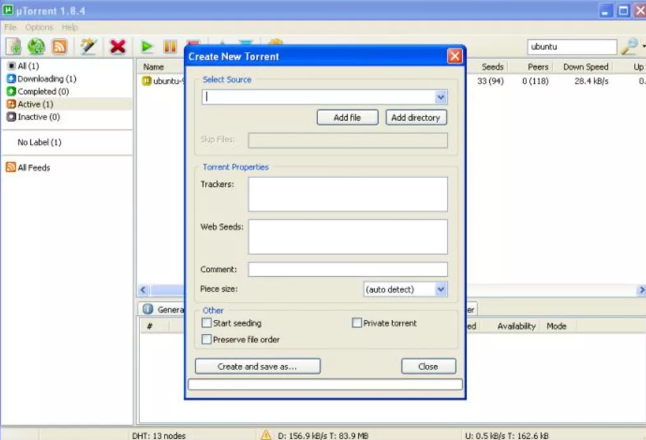The height and width of the screenshot is (440, 646).
Task: Click the Create New Torrent wand icon
Action: pyautogui.click(x=88, y=46)
